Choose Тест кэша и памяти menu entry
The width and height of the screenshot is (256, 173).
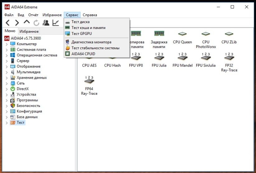click(x=97, y=28)
